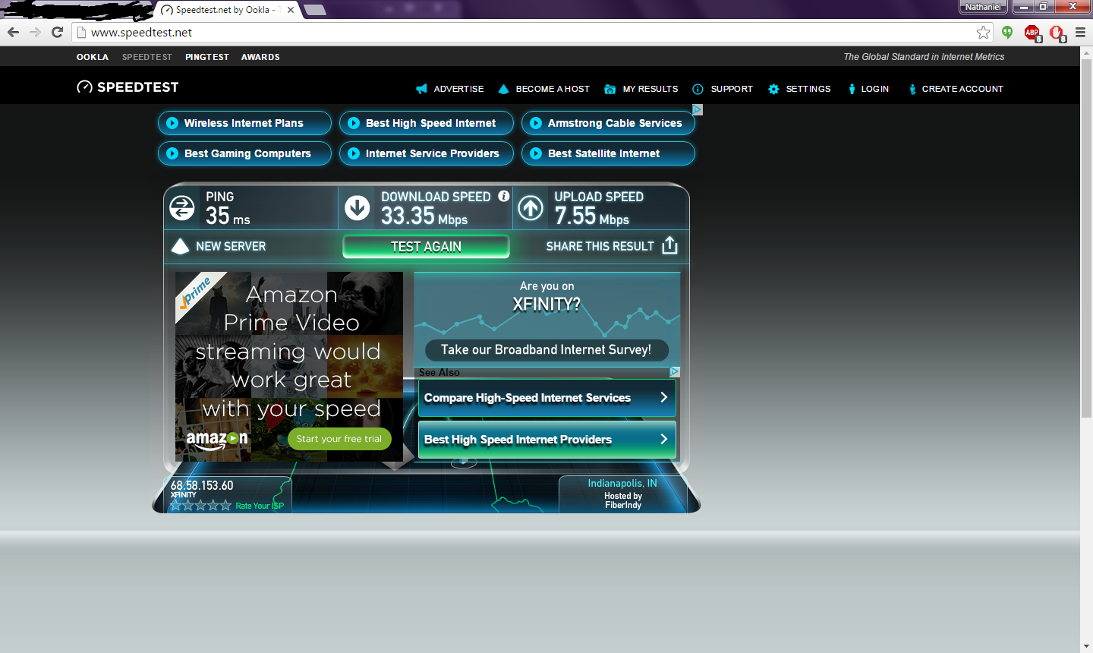Click the Speedtest gauge logo
Screen dimensions: 1093x653
pos(84,87)
